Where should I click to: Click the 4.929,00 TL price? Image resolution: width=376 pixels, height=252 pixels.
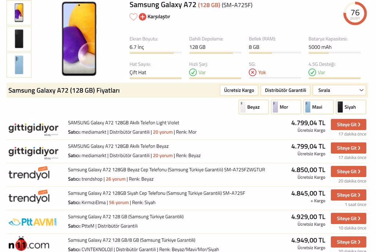click(x=308, y=217)
